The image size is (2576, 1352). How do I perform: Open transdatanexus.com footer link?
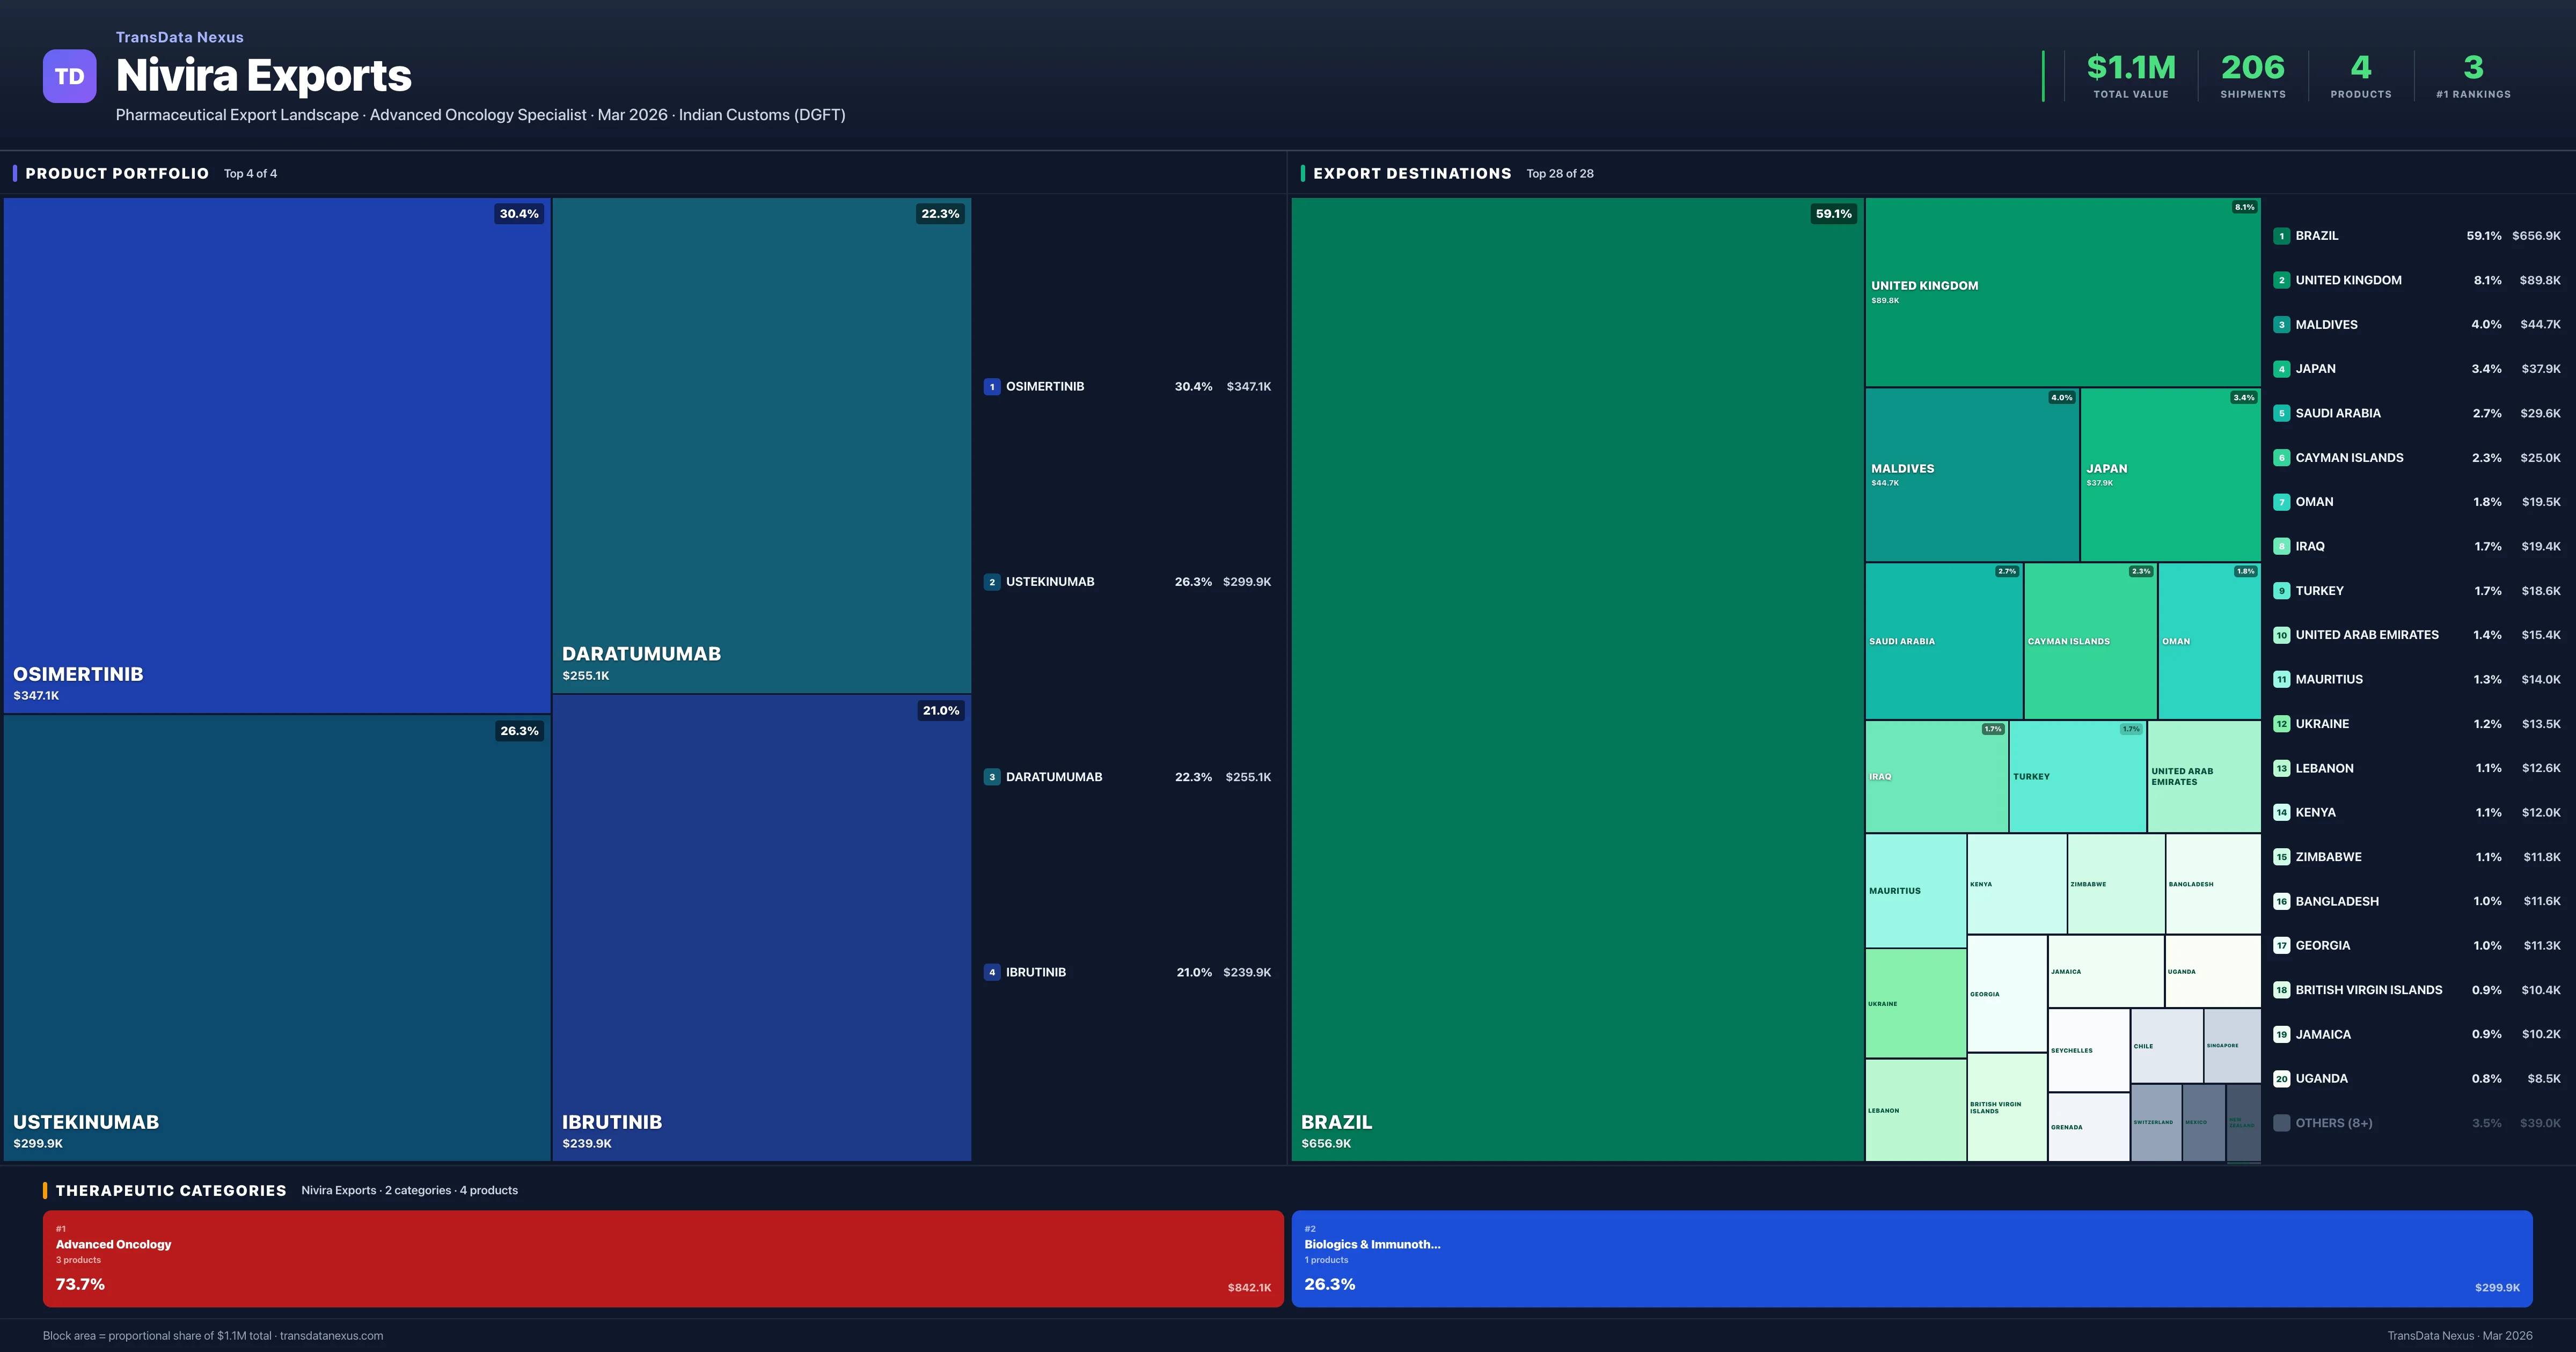331,1336
